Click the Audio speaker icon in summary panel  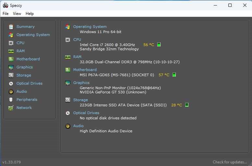68,126
